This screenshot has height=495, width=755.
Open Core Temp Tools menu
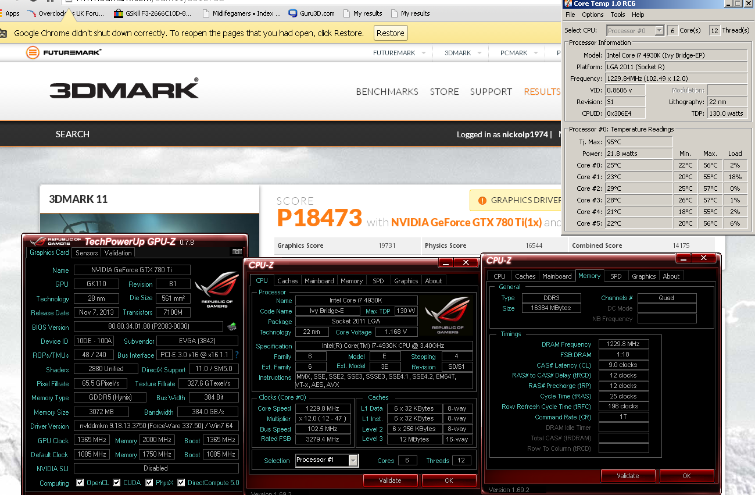tap(618, 15)
